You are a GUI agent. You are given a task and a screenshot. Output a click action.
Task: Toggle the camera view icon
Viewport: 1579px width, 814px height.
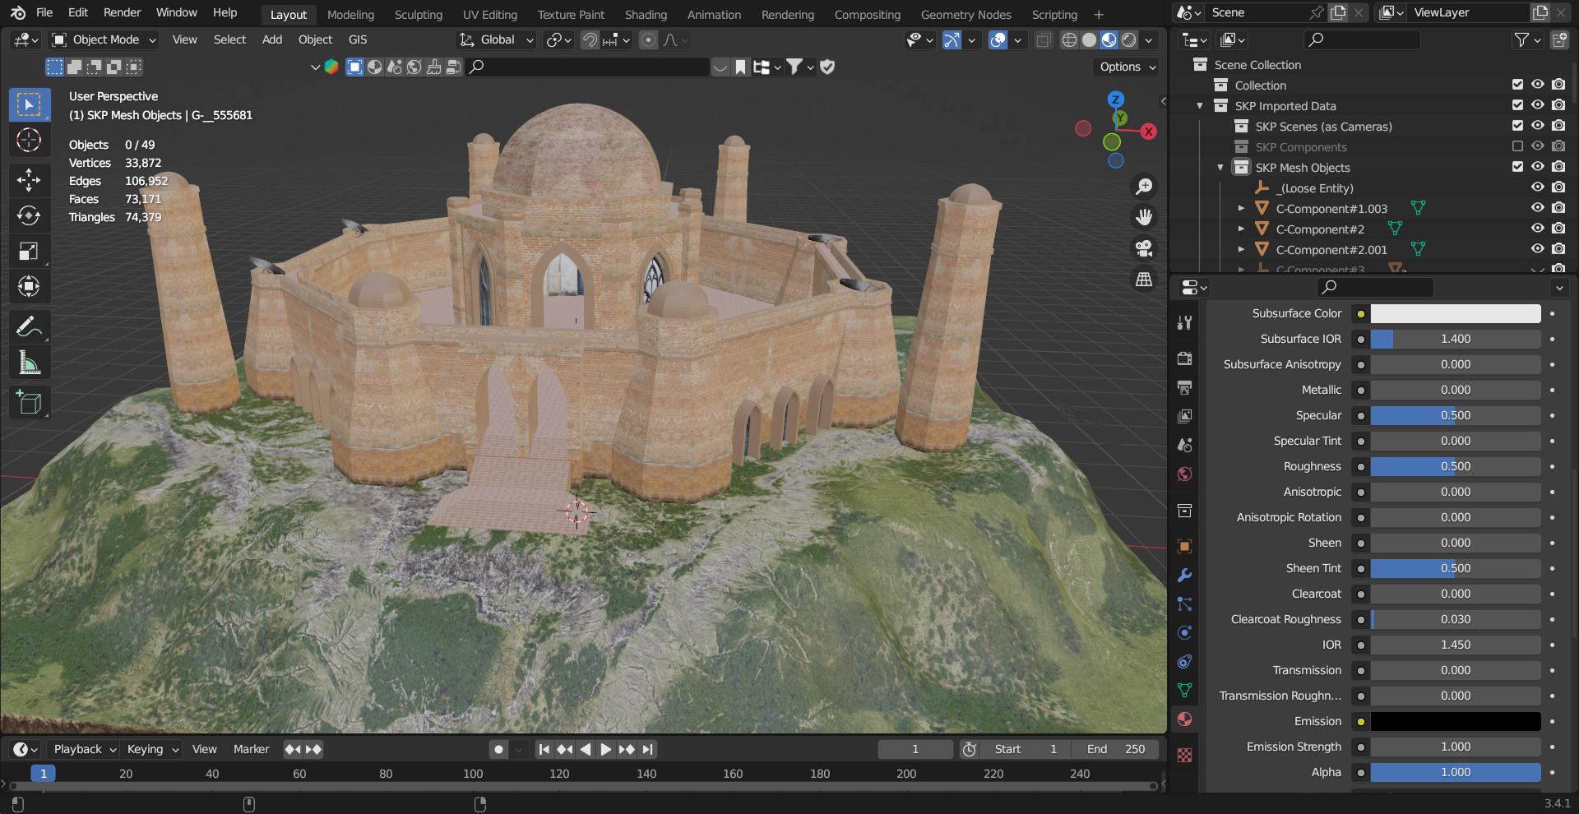(1144, 248)
